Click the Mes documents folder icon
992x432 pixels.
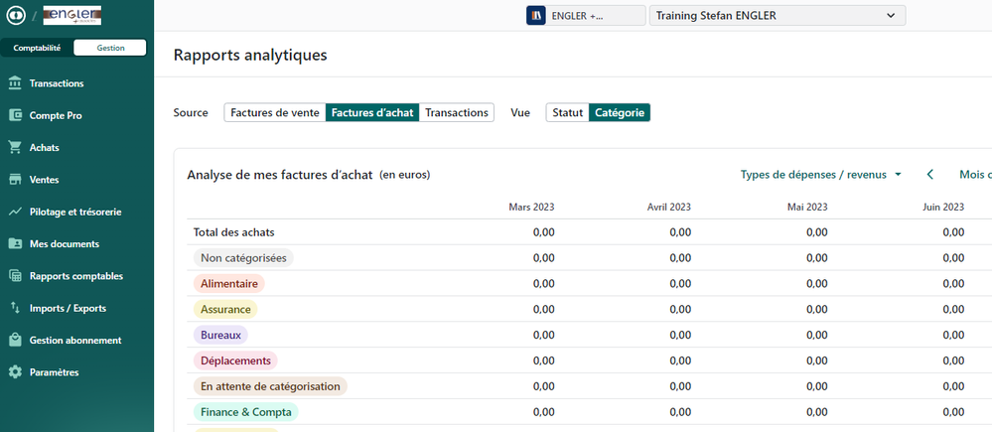[x=15, y=244]
